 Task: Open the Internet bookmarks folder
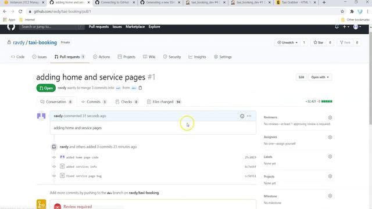(x=27, y=20)
